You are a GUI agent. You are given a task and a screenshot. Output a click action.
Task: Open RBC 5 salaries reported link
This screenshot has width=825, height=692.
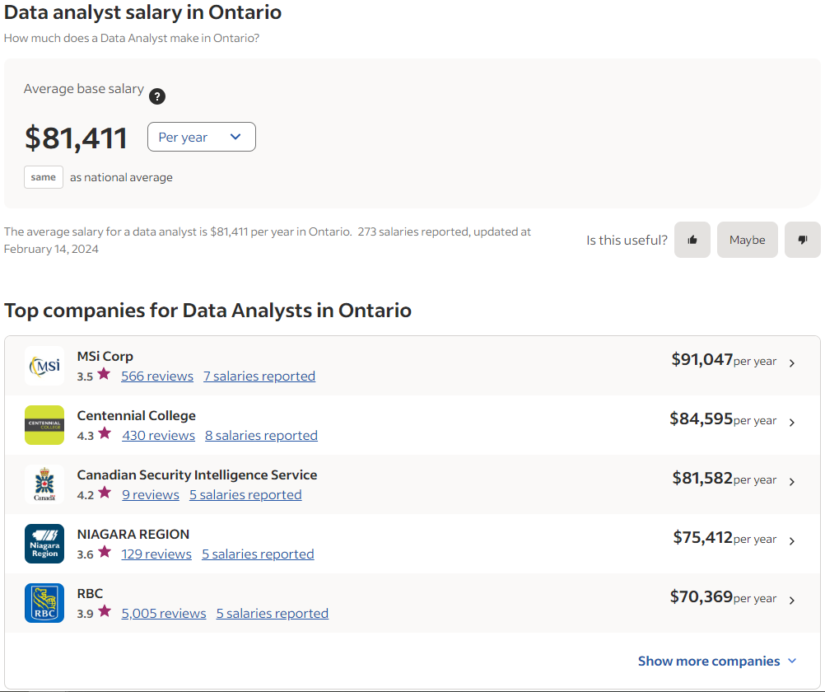[x=273, y=614]
